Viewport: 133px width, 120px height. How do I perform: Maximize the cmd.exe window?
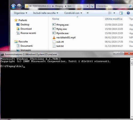click(x=121, y=53)
